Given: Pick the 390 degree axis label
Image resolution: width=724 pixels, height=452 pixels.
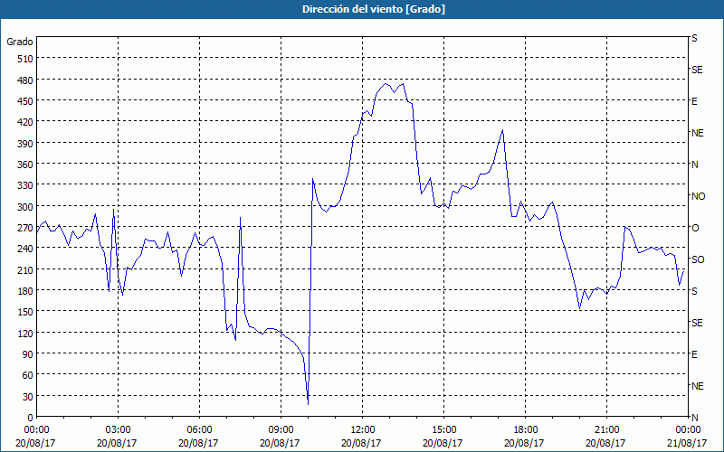Looking at the screenshot, I should pyautogui.click(x=25, y=144).
